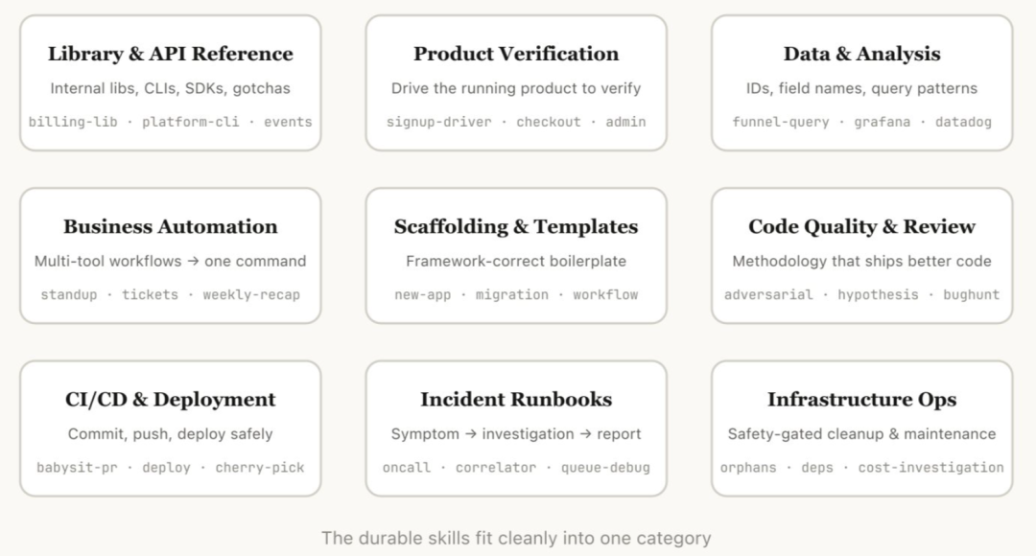Open the Library & API Reference card
The height and width of the screenshot is (556, 1036).
(x=171, y=83)
